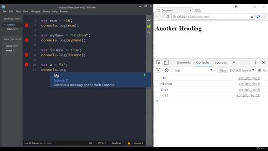Viewport: 268px width, 151px height.
Task: Select the Document tab in Chrome
Action: pyautogui.click(x=175, y=10)
